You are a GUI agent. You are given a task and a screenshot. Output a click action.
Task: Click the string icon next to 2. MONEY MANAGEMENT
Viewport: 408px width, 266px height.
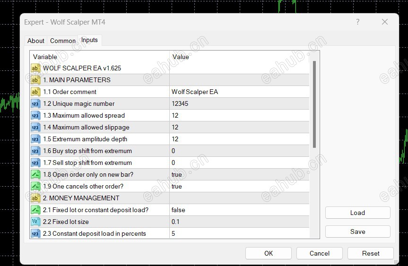click(35, 198)
